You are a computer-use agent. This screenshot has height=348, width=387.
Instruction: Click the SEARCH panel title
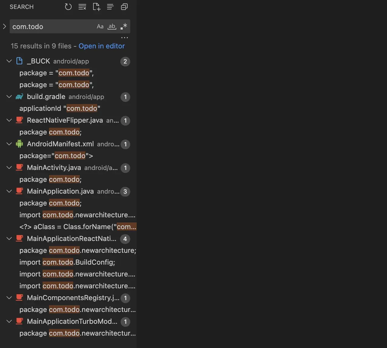[21, 7]
